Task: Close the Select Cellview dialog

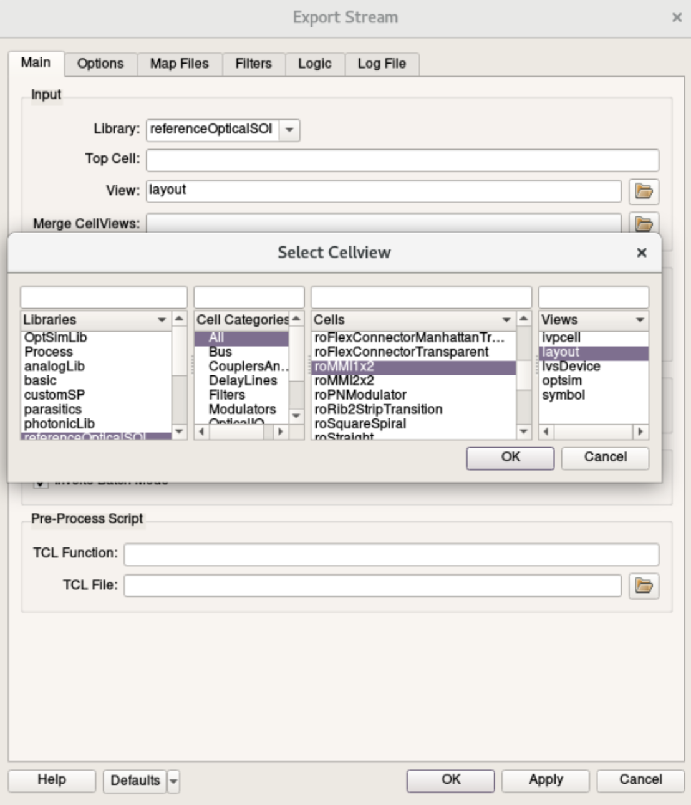Action: tap(641, 253)
